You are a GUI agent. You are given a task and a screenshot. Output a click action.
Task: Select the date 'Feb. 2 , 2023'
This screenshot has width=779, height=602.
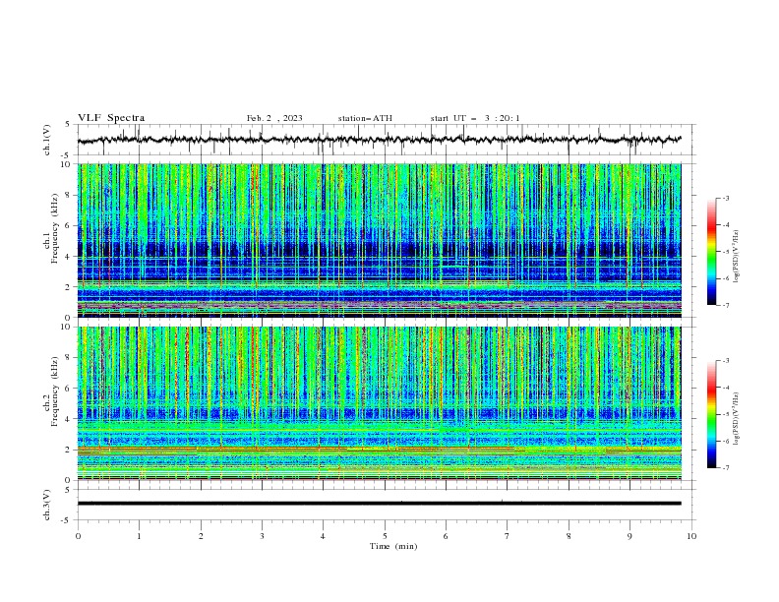[274, 118]
